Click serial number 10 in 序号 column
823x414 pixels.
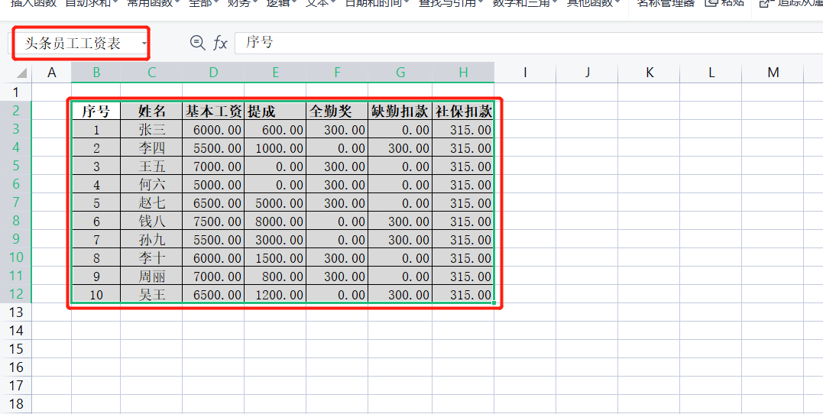click(96, 294)
